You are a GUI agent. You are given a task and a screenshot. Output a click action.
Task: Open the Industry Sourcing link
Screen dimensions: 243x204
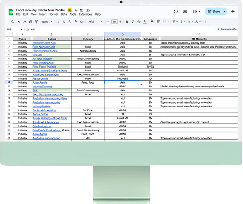(42, 87)
